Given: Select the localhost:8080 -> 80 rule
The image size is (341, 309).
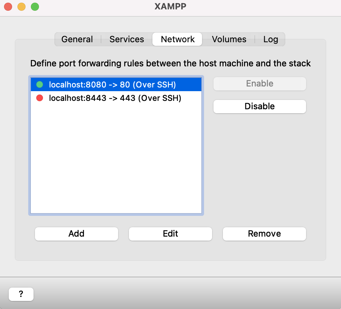Looking at the screenshot, I should point(116,84).
